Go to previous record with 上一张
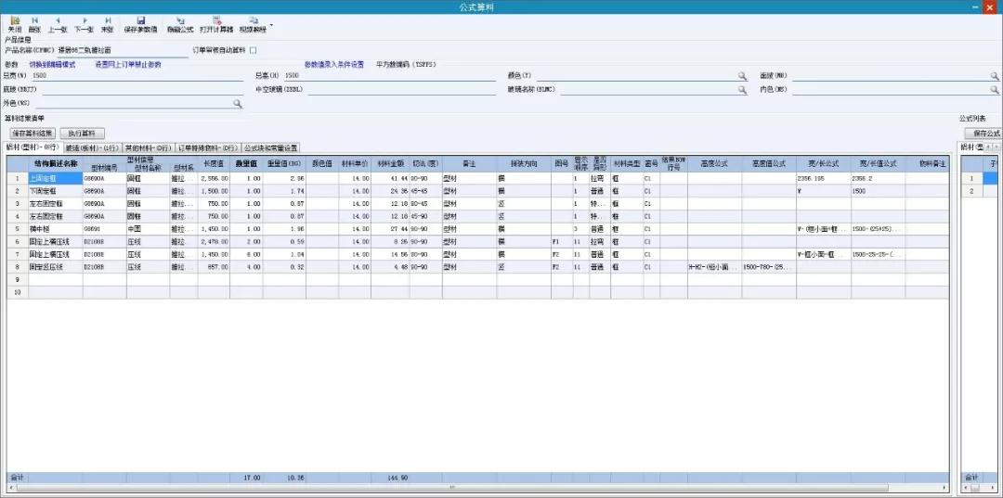The width and height of the screenshot is (1003, 498). (x=57, y=25)
